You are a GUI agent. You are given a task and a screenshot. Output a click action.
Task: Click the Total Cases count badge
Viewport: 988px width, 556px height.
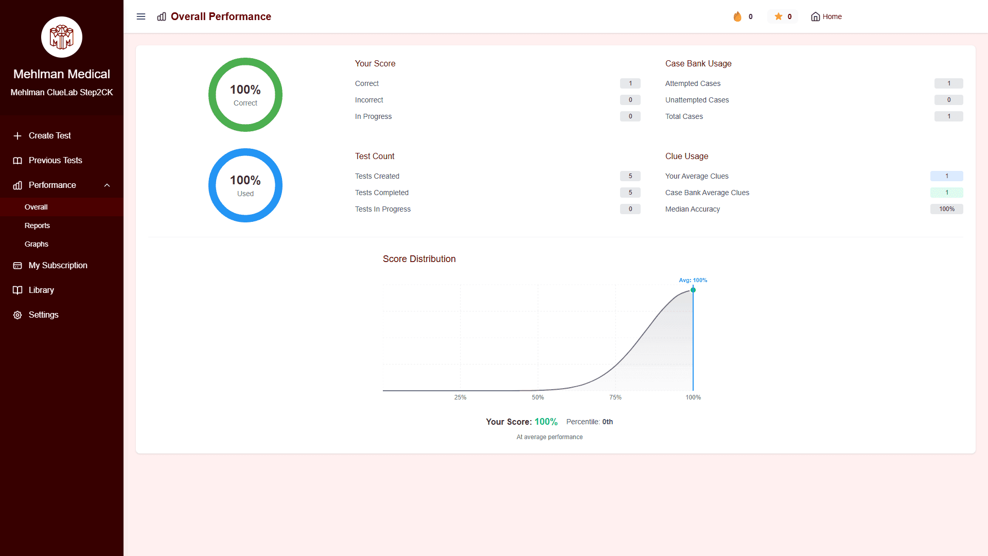point(949,116)
